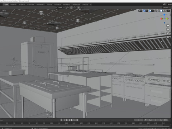Toggle preview range clock icon

pos(145,120)
